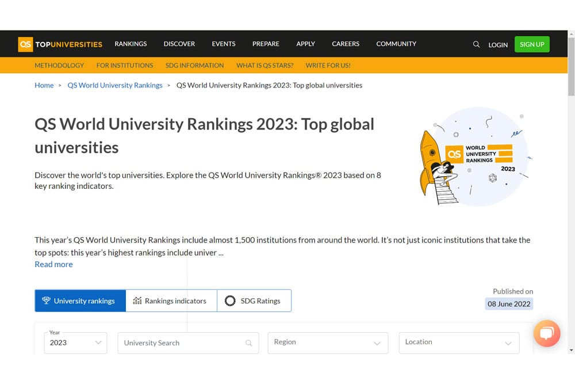Expand the Location dropdown
Image resolution: width=575 pixels, height=384 pixels.
(x=458, y=343)
